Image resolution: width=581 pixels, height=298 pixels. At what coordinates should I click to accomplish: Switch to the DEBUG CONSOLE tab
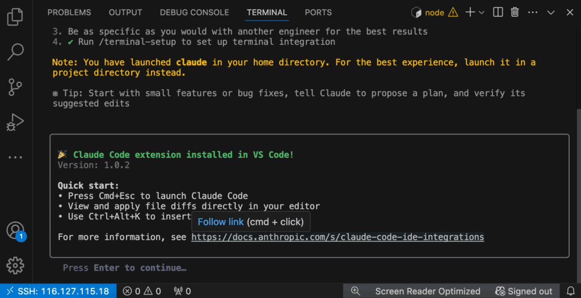194,12
